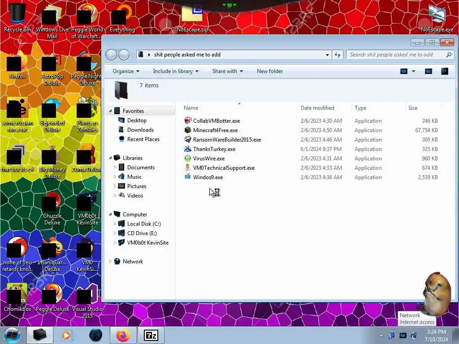Open Firefox from the taskbar

[x=123, y=335]
